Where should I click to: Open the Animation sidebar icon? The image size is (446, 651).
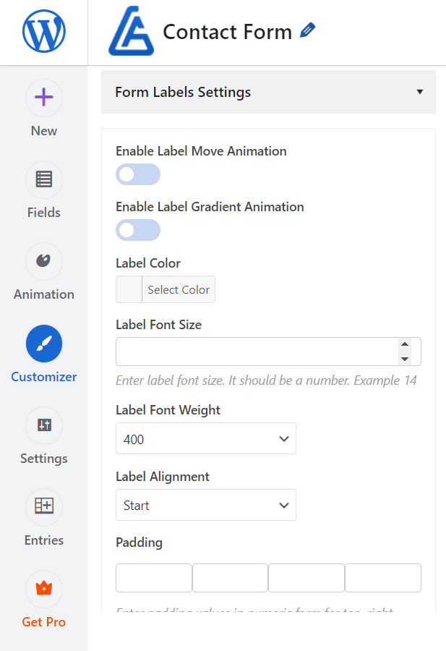click(x=43, y=261)
